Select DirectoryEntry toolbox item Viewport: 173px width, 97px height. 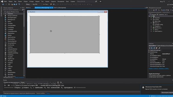tap(11, 39)
